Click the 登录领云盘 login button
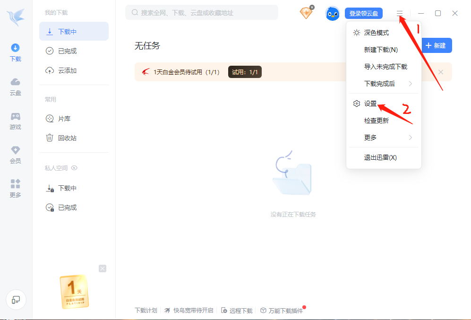 pos(363,13)
